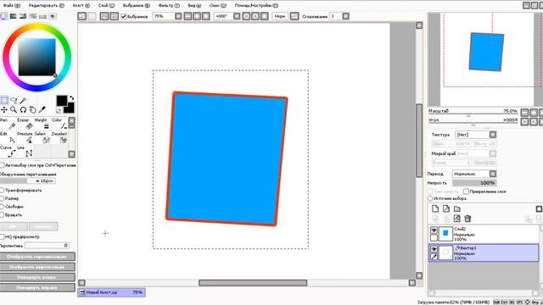Open the Редактировать menu
This screenshot has width=543, height=305.
pos(47,6)
